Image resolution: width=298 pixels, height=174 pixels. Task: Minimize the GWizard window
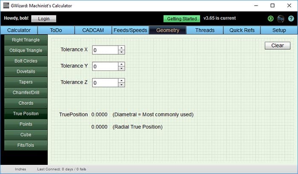coord(256,6)
